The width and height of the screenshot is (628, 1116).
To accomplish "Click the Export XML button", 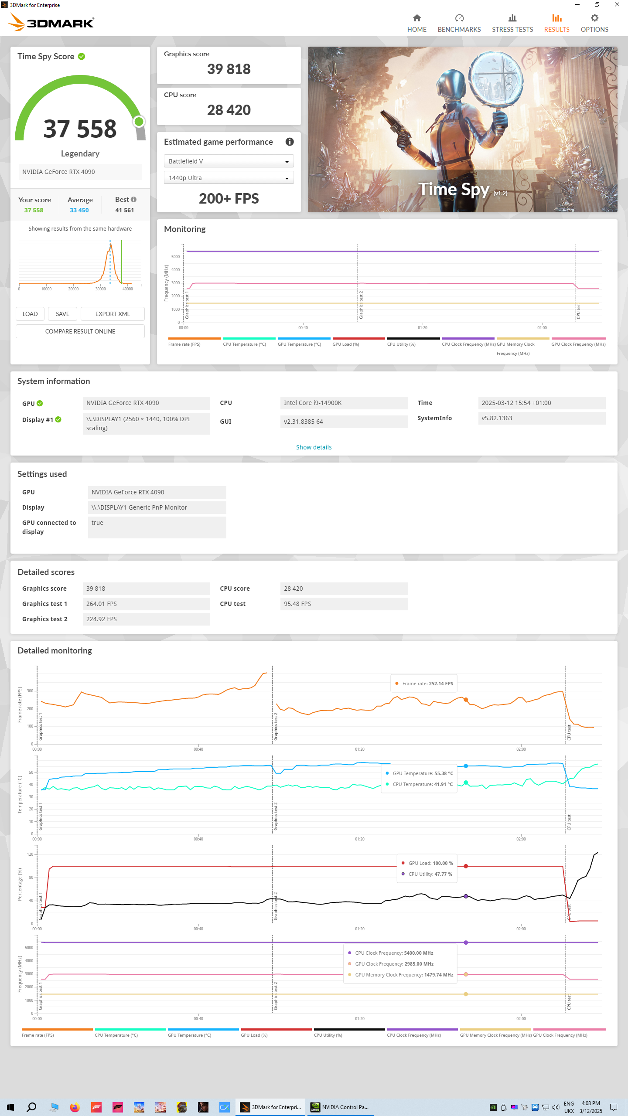I will 113,314.
